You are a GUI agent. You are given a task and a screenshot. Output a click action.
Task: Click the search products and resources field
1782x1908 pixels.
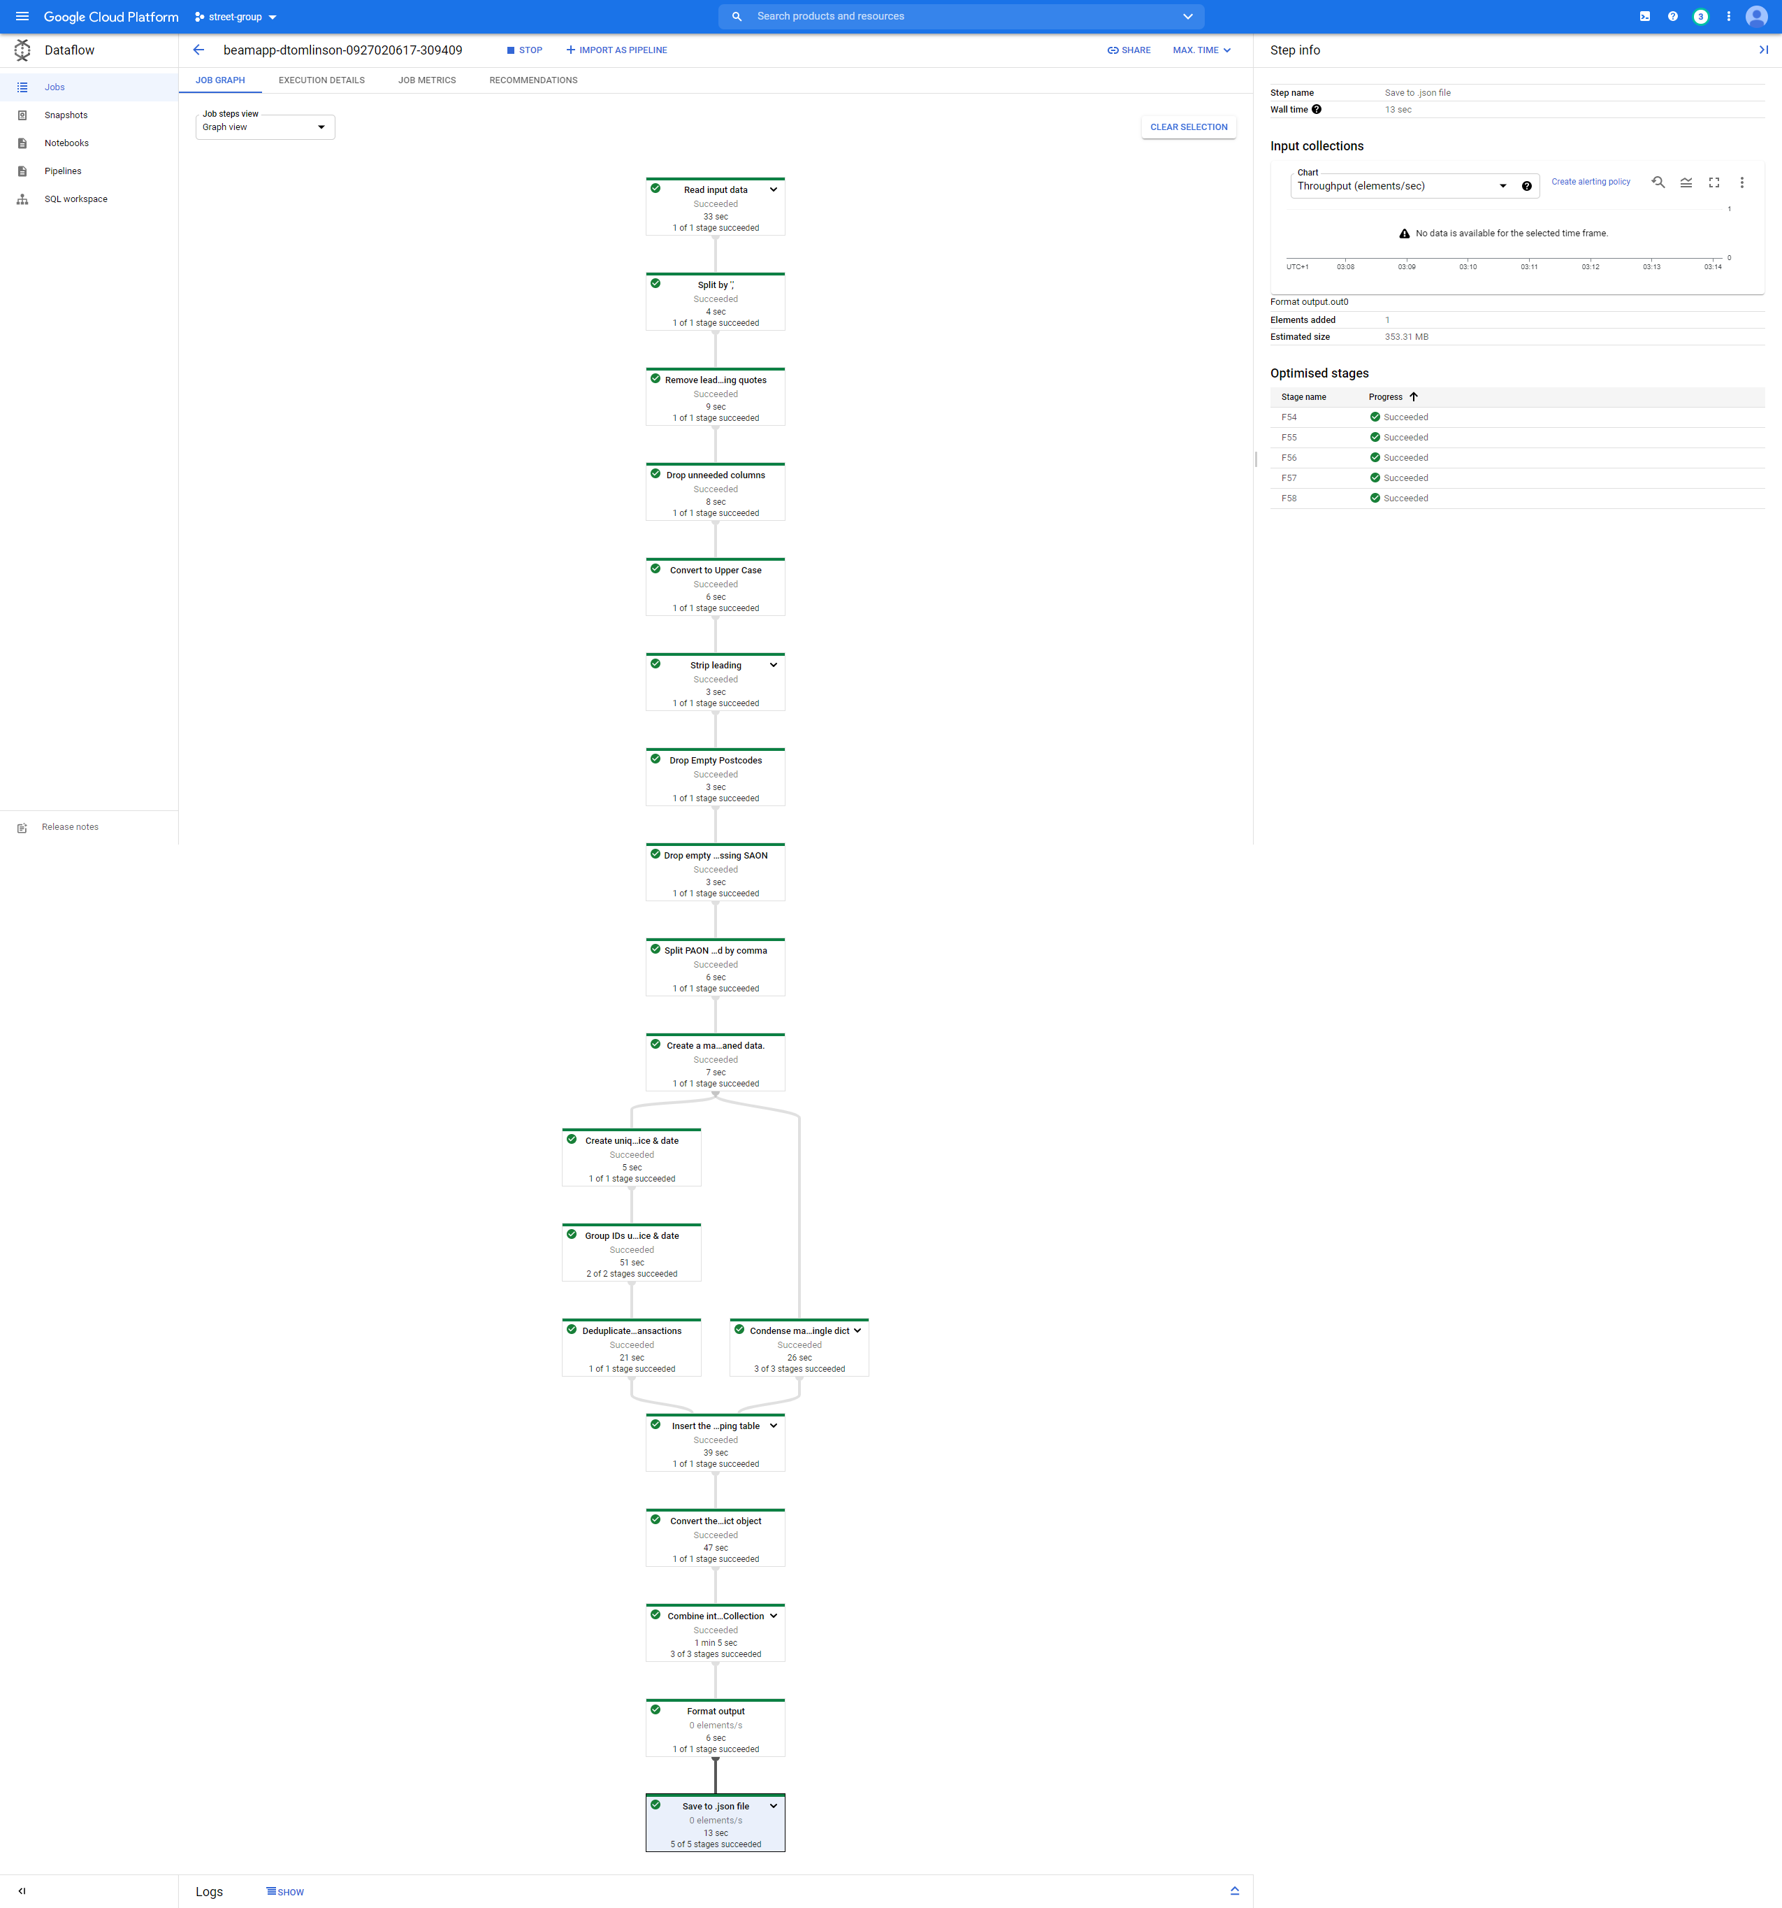pos(959,16)
